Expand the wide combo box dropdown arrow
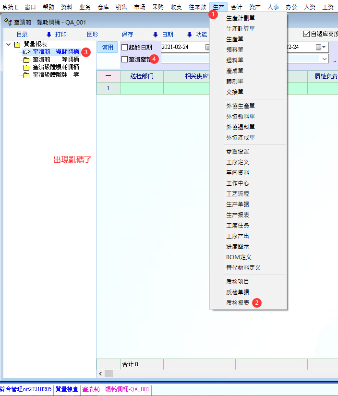338x396 pixels. coord(325,59)
